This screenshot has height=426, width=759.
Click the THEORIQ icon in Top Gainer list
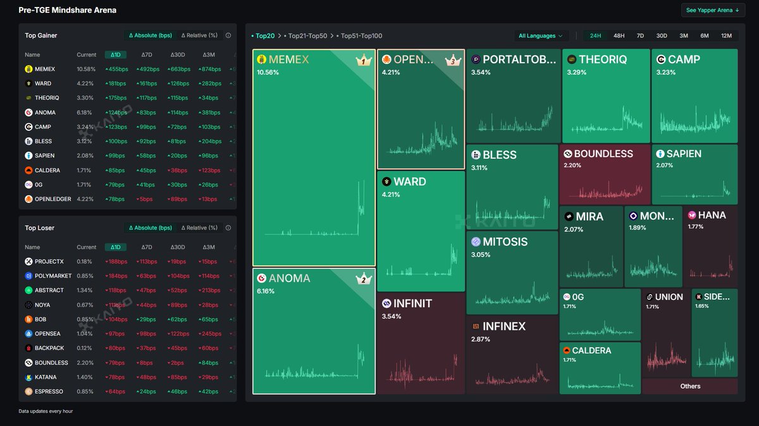[x=28, y=98]
